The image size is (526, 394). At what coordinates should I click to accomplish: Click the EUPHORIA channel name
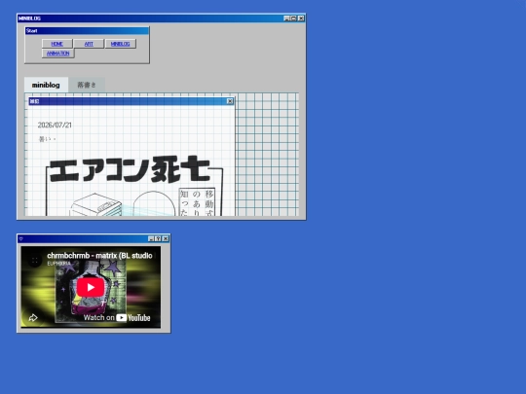click(59, 264)
